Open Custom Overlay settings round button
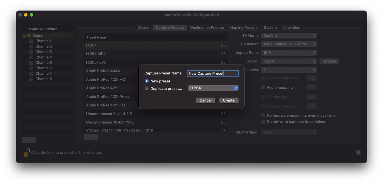383x184 pixels. coord(312,106)
